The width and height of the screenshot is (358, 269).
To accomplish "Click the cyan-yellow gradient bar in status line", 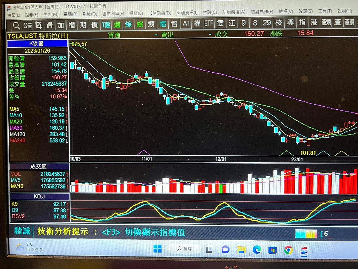I will tap(306, 234).
